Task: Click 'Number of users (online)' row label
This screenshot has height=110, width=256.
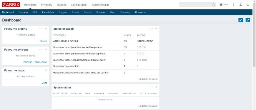Action: tap(66, 66)
